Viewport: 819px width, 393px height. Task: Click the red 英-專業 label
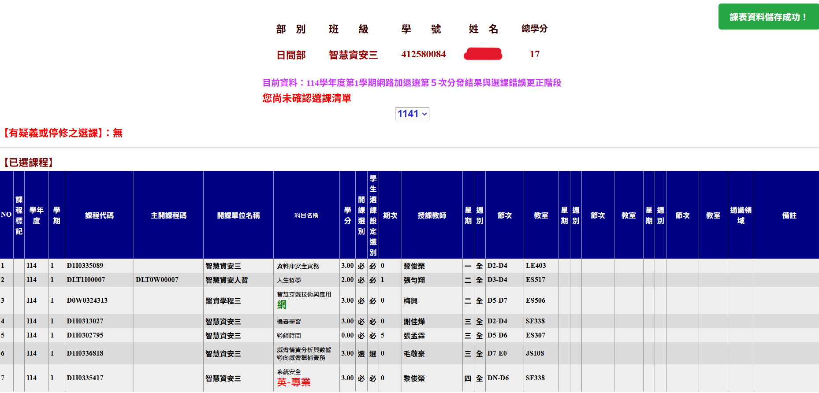[x=294, y=382]
